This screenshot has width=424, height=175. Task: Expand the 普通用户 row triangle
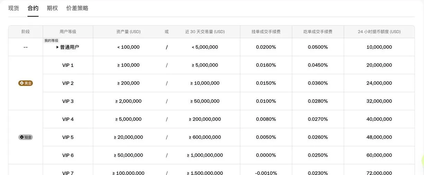click(x=57, y=47)
